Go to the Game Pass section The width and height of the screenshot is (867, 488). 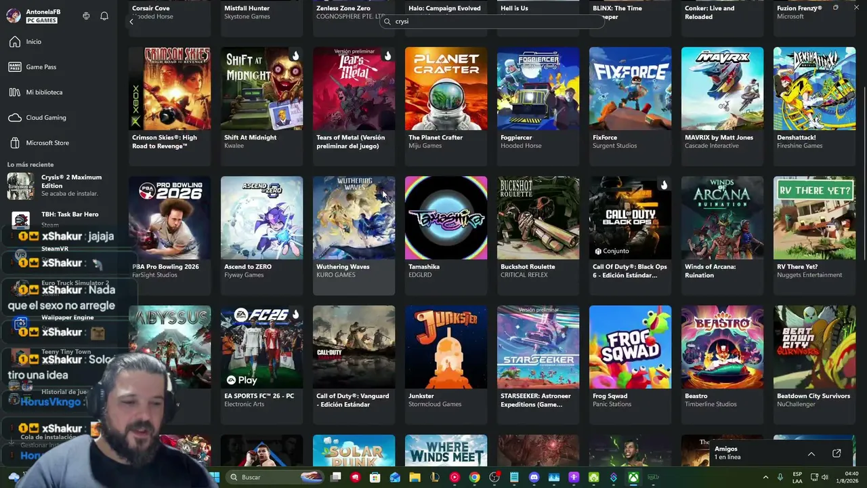point(41,67)
